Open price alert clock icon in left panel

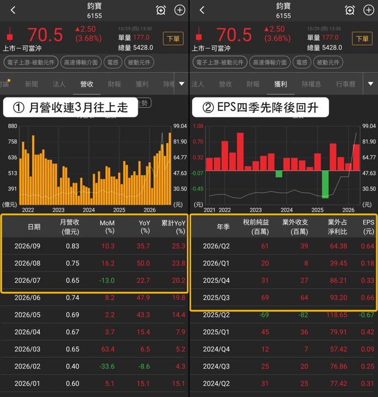tap(161, 10)
